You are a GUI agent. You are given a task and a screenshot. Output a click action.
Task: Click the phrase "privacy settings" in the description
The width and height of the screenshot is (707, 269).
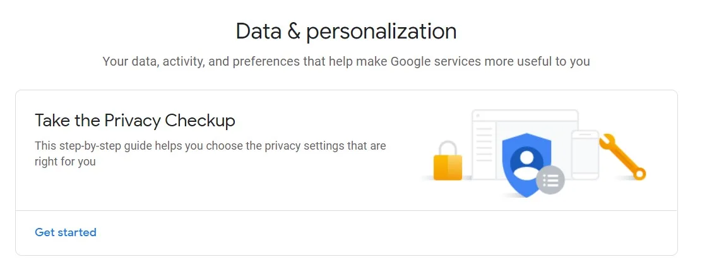point(305,146)
